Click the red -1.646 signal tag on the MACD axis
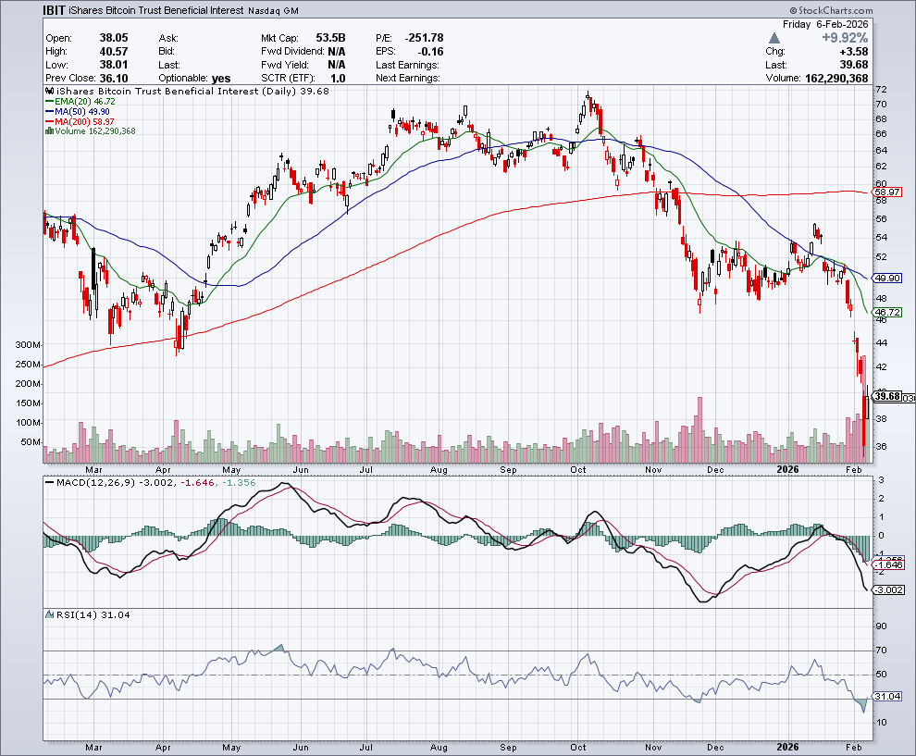Image resolution: width=916 pixels, height=756 pixels. (x=890, y=565)
